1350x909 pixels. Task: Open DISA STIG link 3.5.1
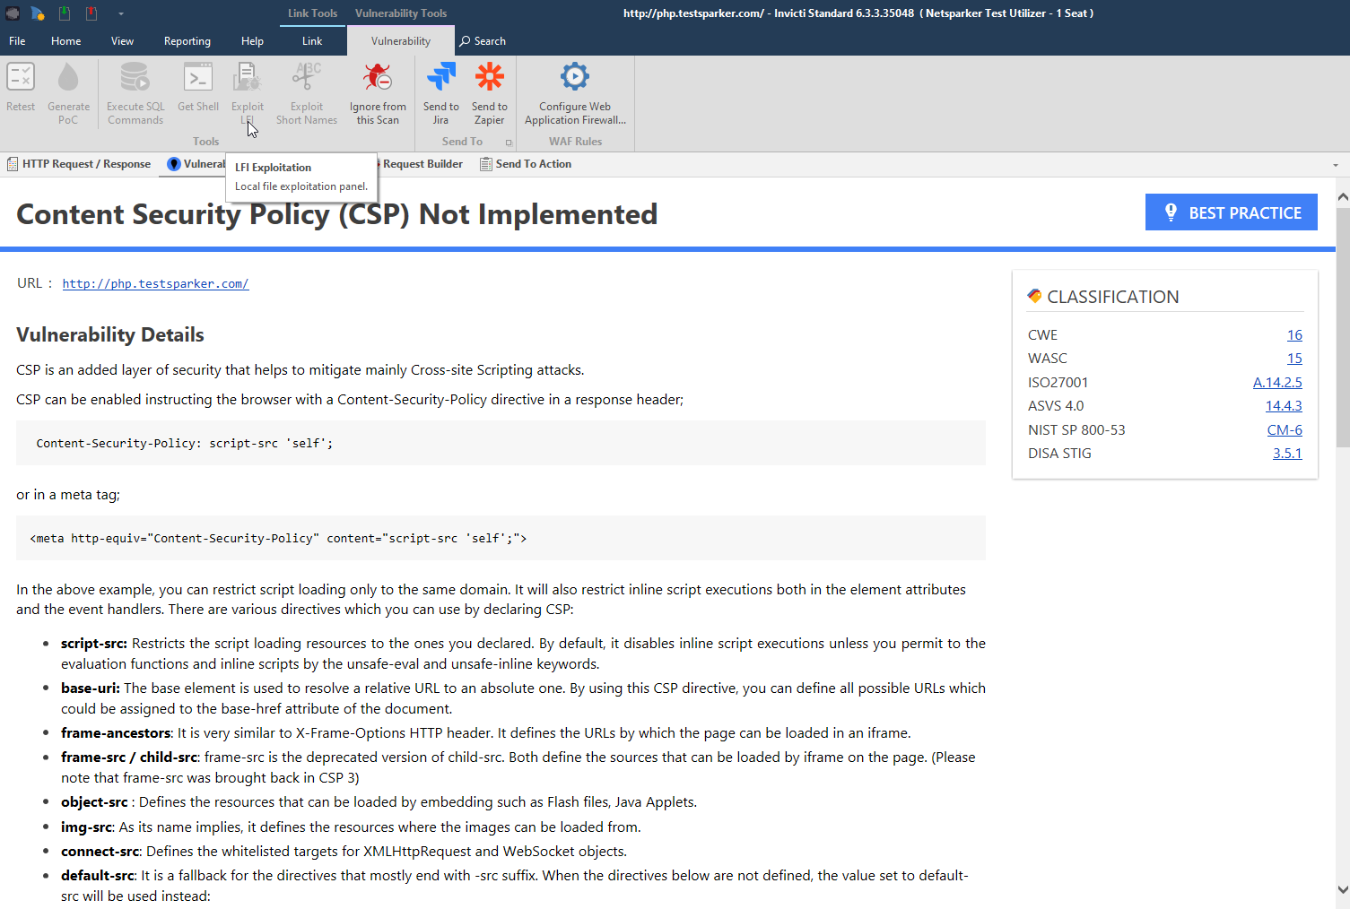pyautogui.click(x=1287, y=454)
